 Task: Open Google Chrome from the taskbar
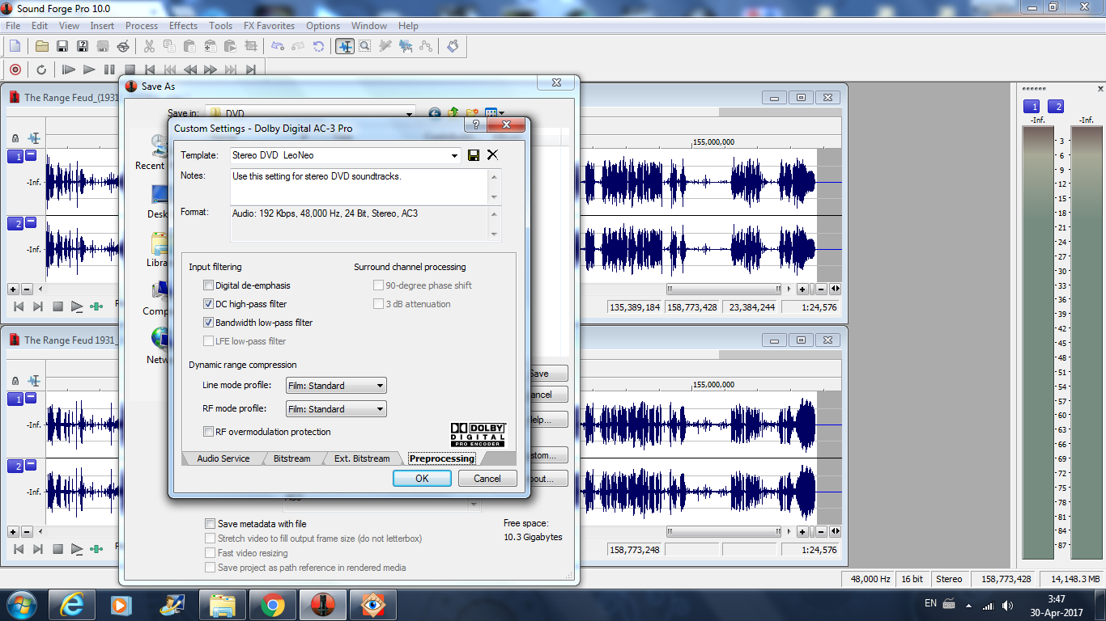point(272,604)
